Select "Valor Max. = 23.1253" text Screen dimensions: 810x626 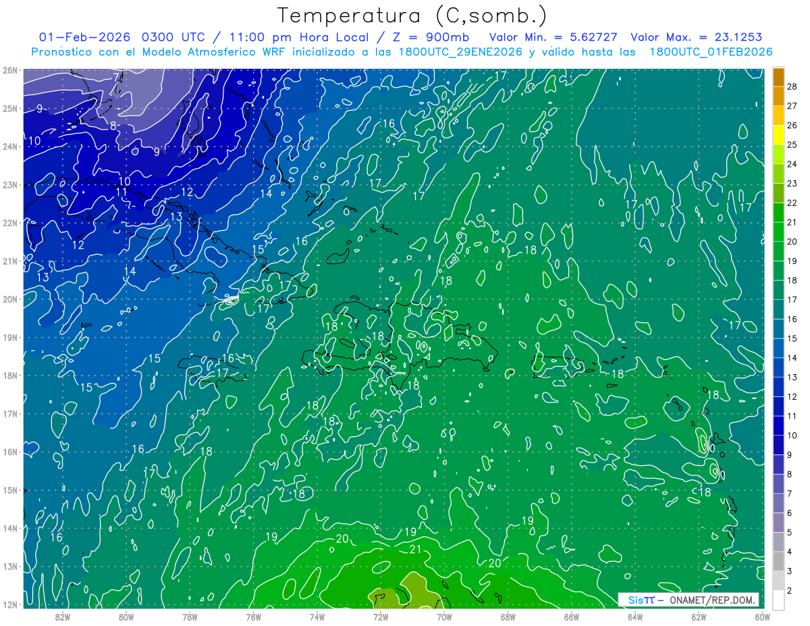tap(698, 37)
